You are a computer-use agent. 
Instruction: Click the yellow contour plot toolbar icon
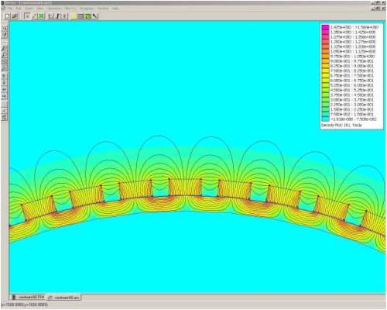[74, 16]
